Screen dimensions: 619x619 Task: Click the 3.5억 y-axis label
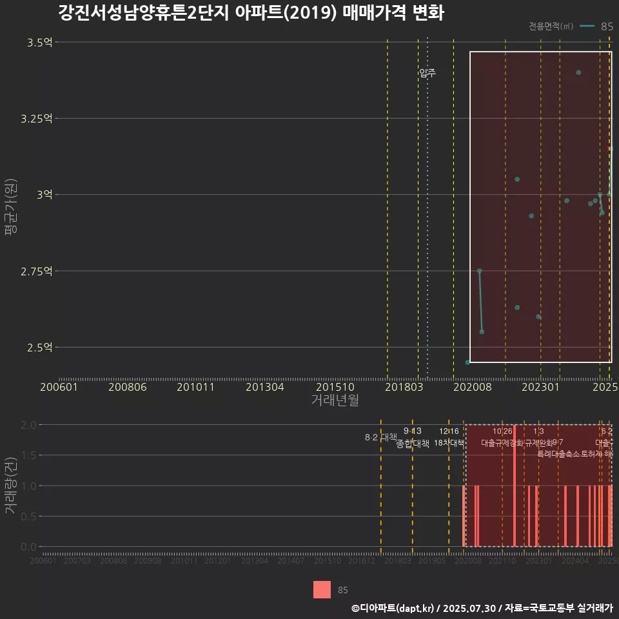(39, 43)
